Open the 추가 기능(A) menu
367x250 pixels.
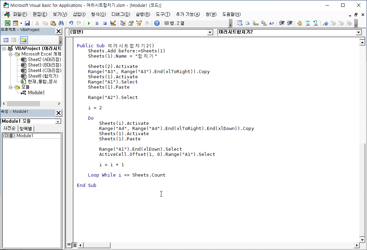(188, 14)
